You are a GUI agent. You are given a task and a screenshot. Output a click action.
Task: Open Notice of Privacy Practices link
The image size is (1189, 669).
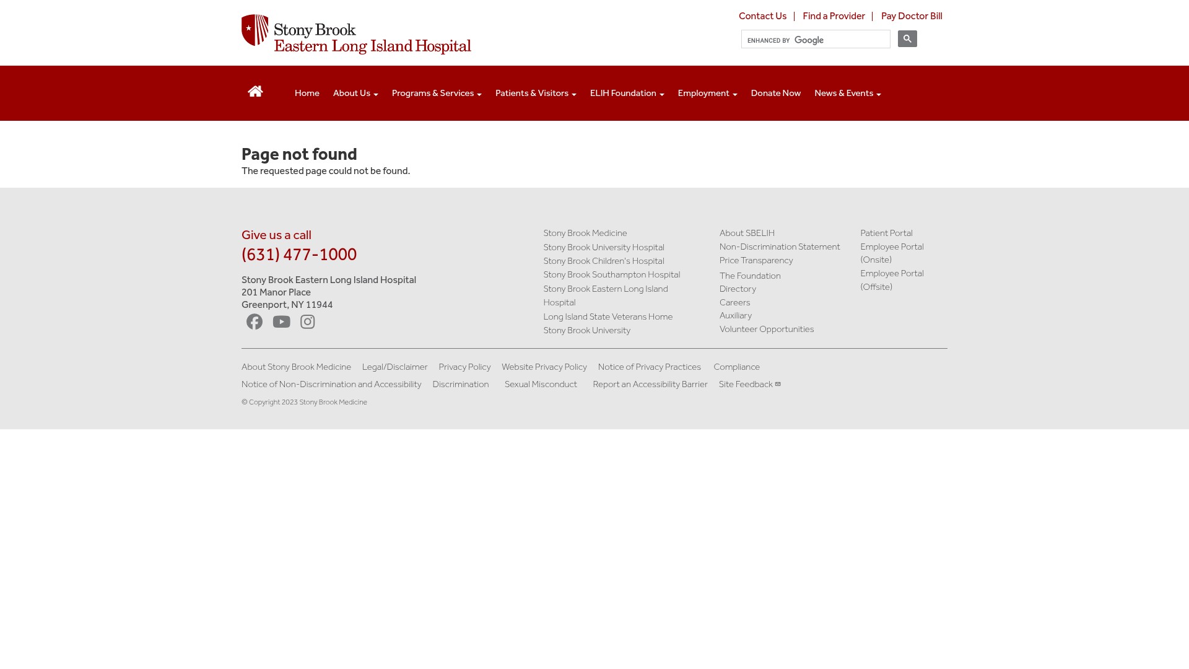point(650,367)
